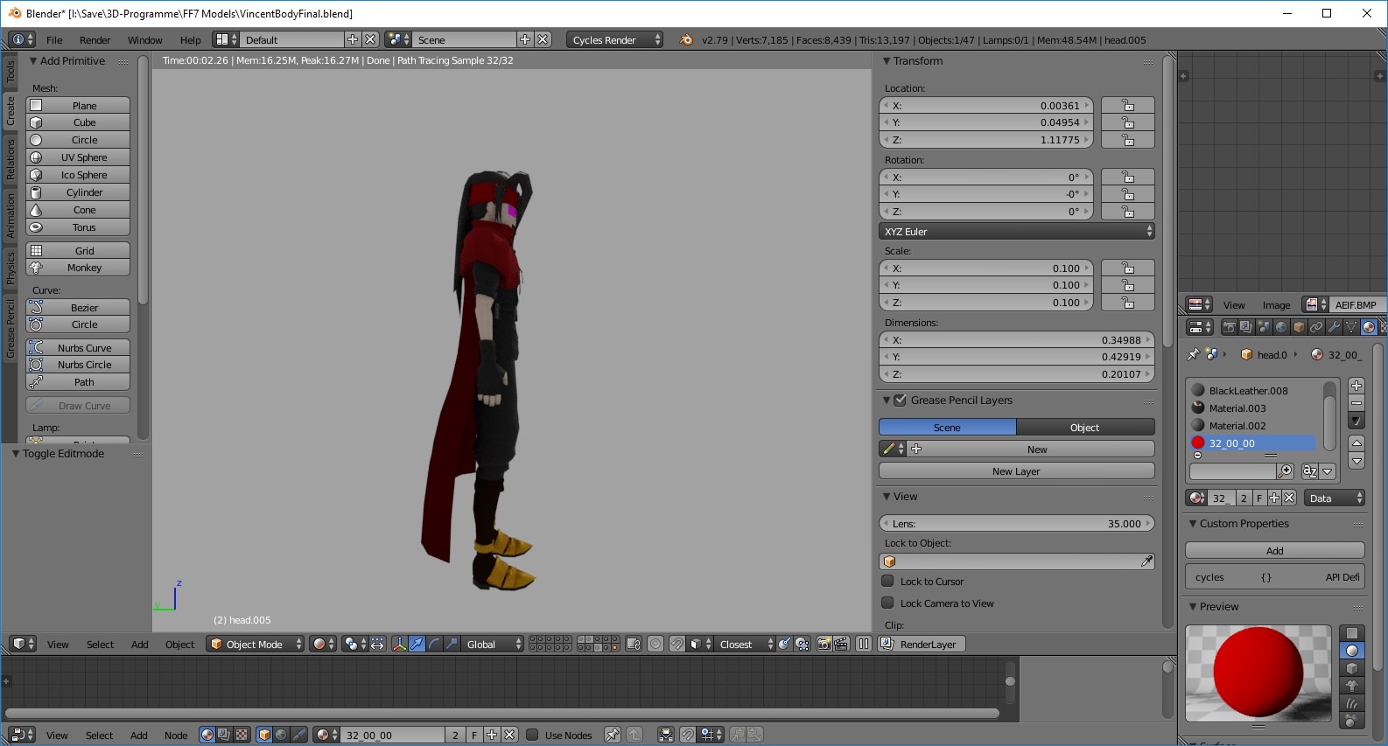Move material slot up in list

coord(1356,443)
